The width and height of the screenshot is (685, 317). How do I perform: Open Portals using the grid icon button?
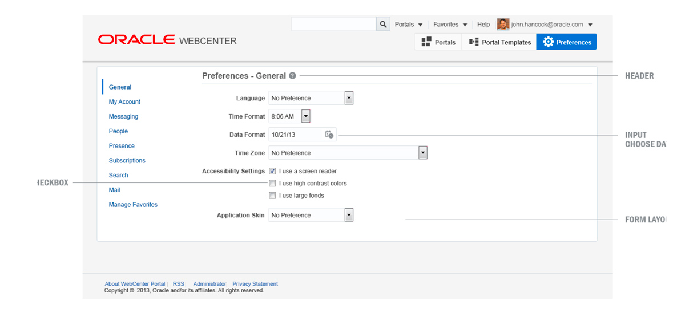438,42
